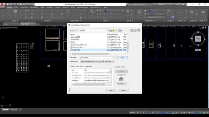209x117 pixels.
Task: Expand the Properties panel dropdown
Action: 150,21
